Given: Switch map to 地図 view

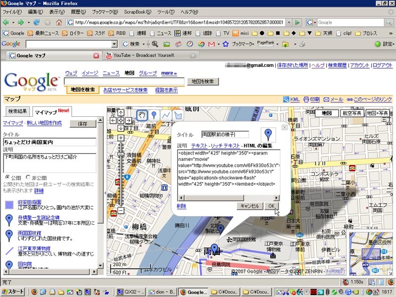Looking at the screenshot, I should pos(327,113).
